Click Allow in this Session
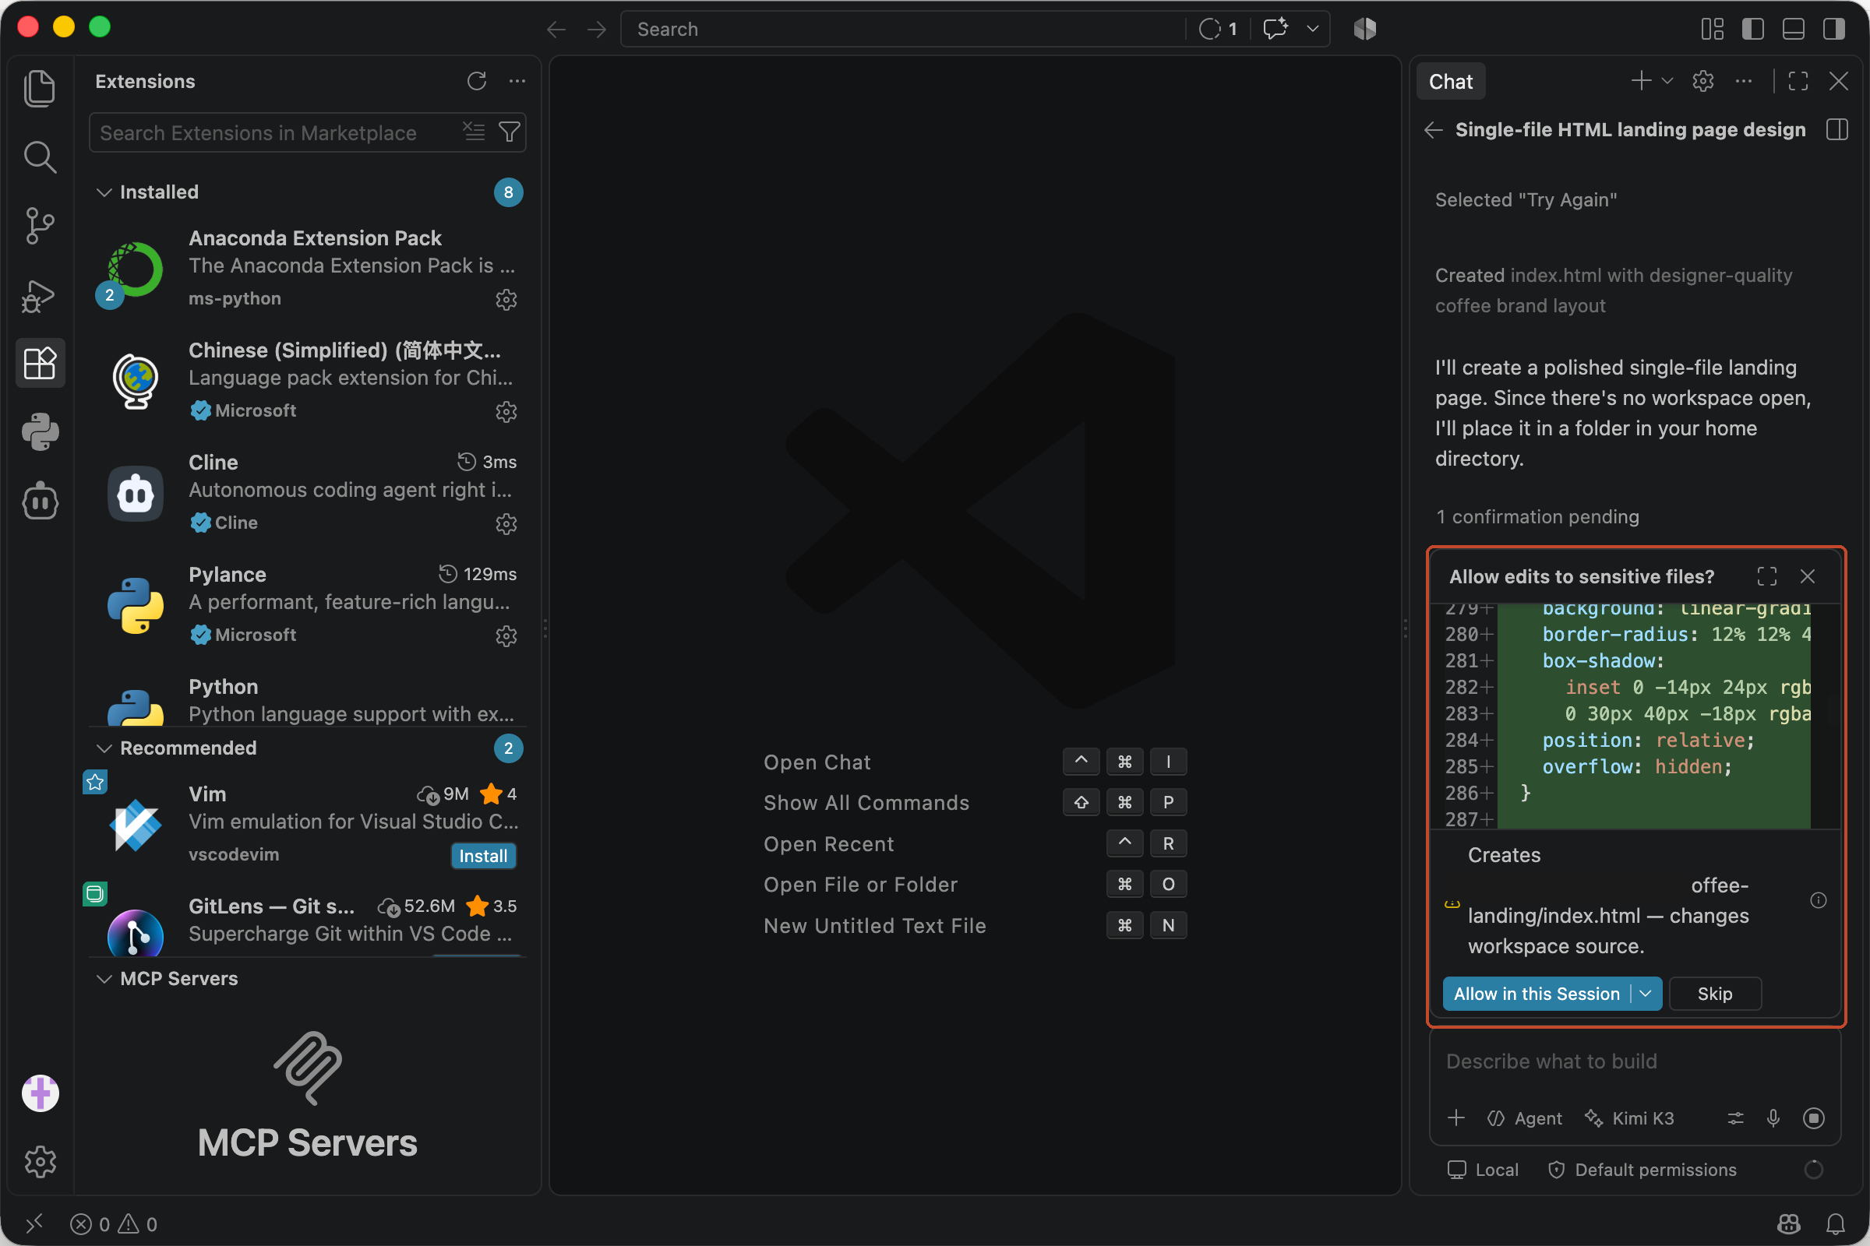 [1536, 994]
